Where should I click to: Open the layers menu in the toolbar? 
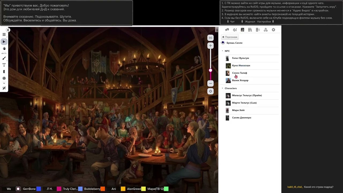4,35
